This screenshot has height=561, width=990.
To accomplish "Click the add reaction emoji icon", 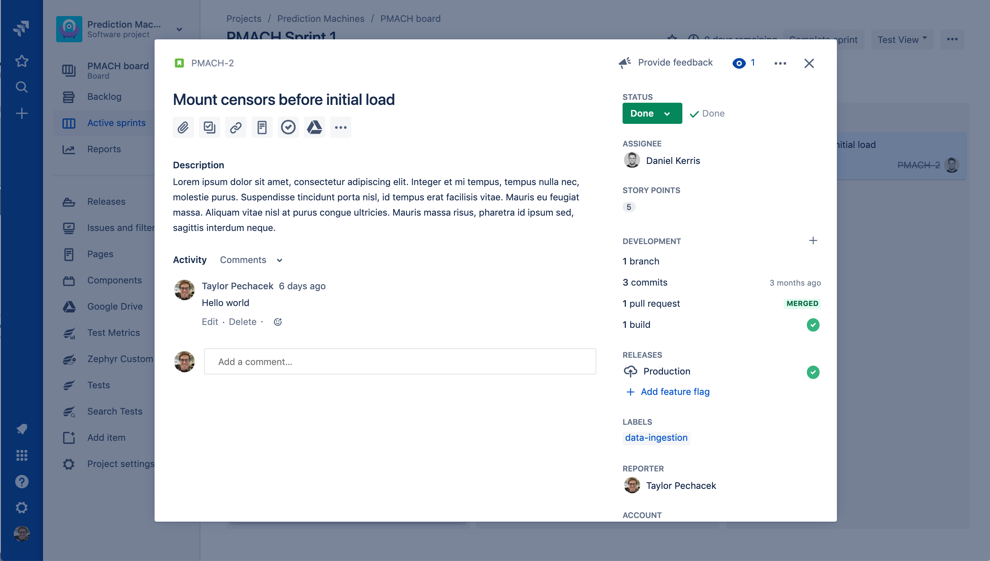I will [277, 322].
